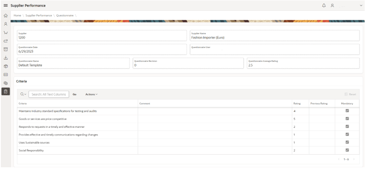
Task: Open the archive box sidebar icon
Action: point(6,49)
